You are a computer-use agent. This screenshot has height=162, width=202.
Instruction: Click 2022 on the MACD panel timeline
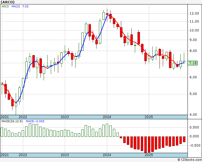[23, 155]
